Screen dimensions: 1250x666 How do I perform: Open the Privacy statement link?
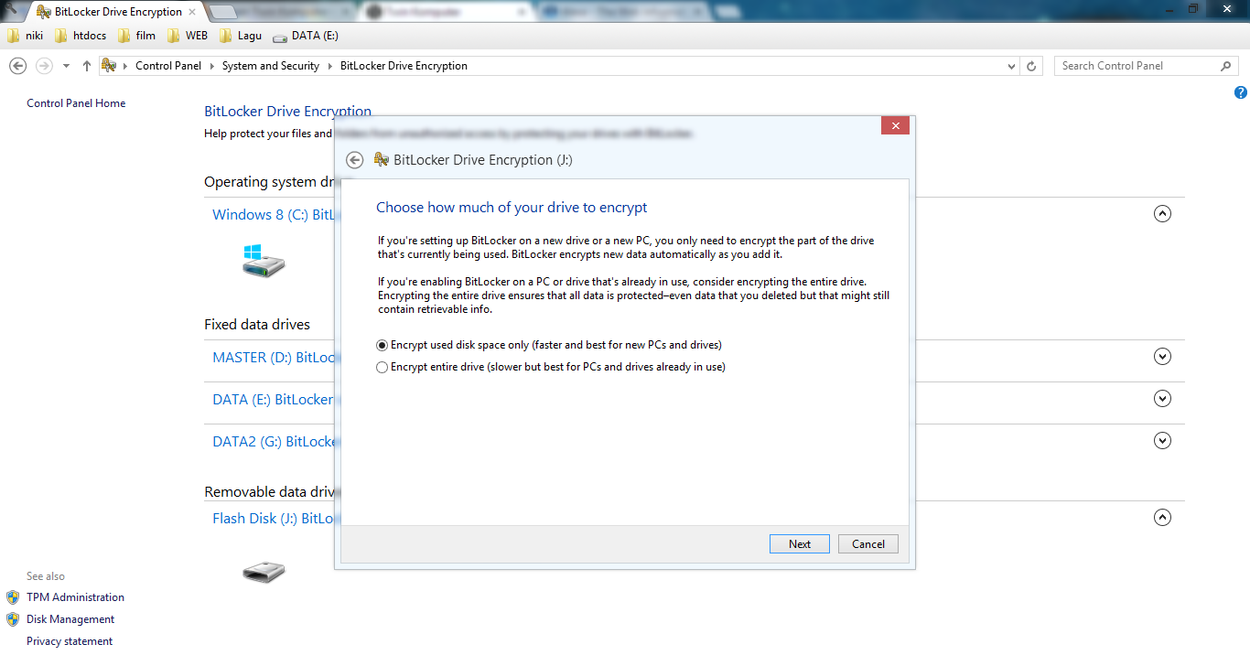point(70,641)
